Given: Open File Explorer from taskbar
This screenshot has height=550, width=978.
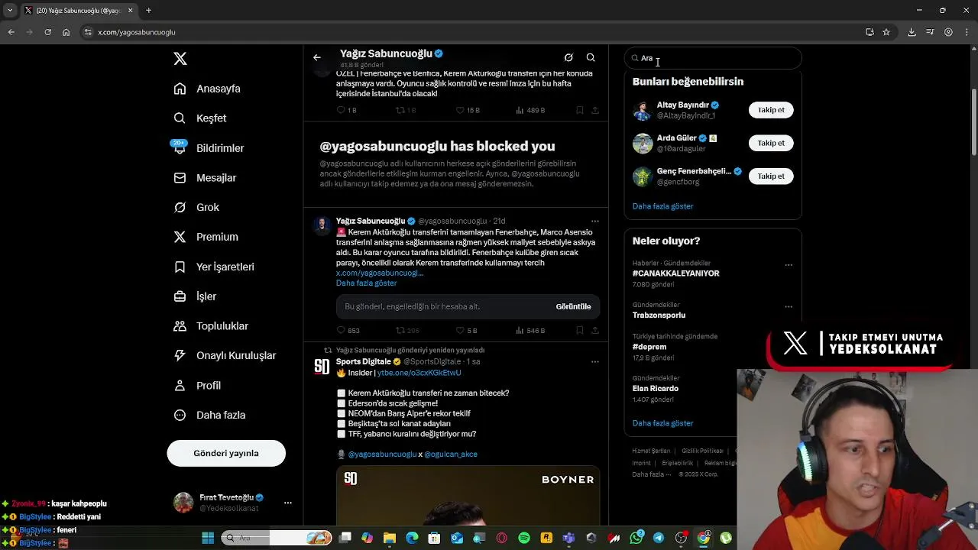Looking at the screenshot, I should [390, 539].
